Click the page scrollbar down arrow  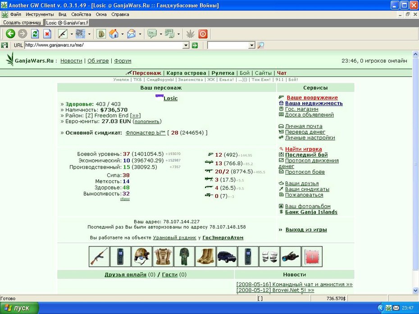point(415,291)
